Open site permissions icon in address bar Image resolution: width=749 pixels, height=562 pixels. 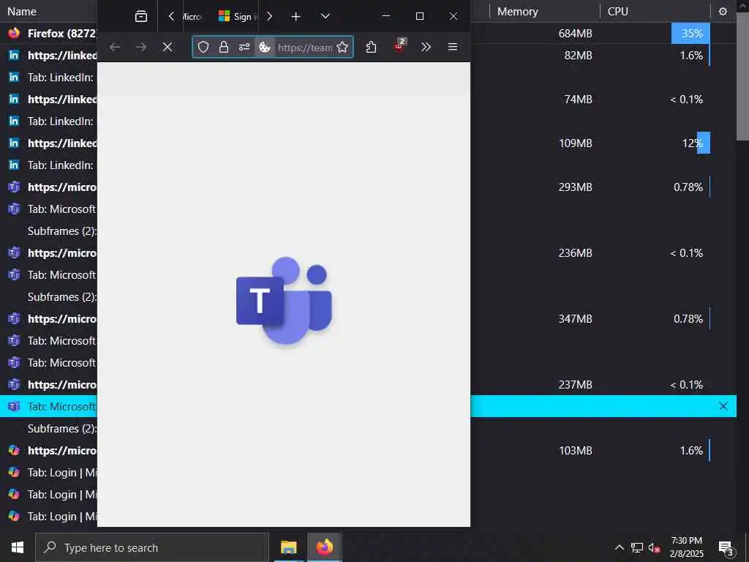[244, 47]
